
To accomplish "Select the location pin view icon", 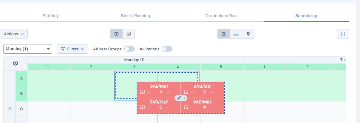I will [x=248, y=34].
